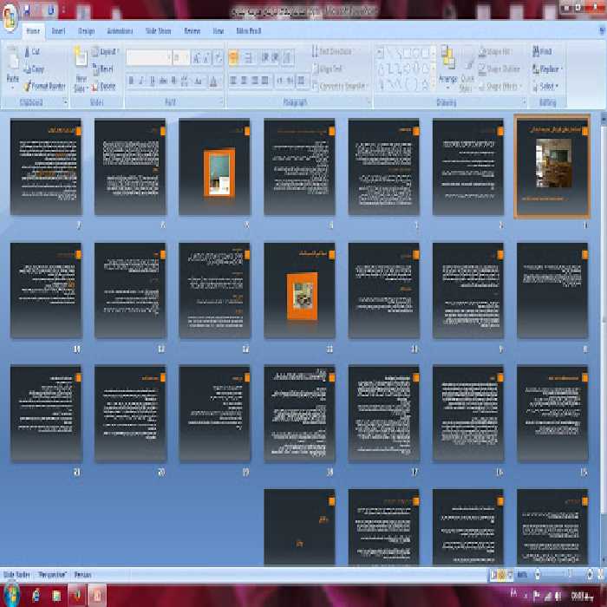Reset the slide using Reset

(x=105, y=69)
